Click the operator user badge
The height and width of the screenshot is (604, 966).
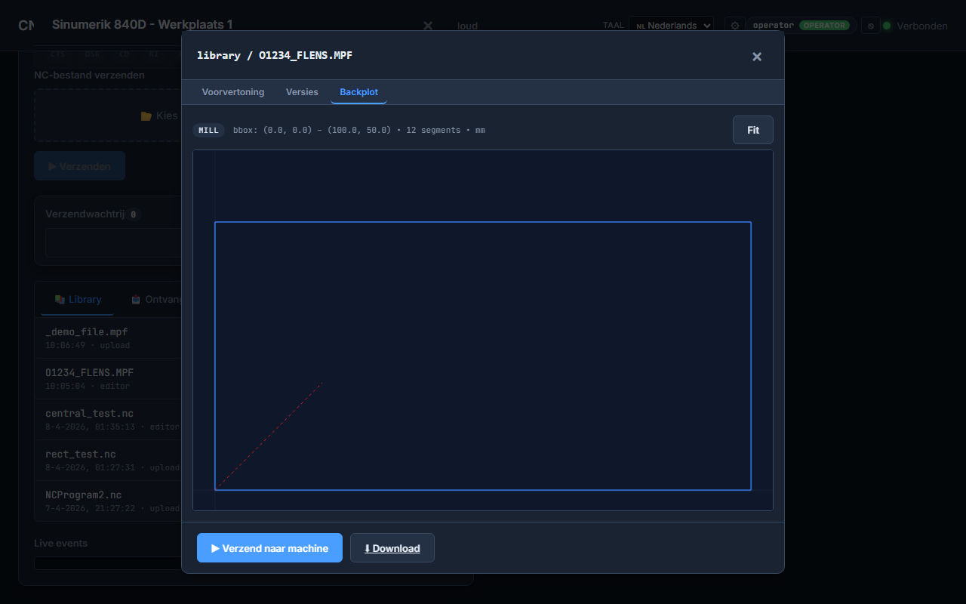pyautogui.click(x=801, y=26)
